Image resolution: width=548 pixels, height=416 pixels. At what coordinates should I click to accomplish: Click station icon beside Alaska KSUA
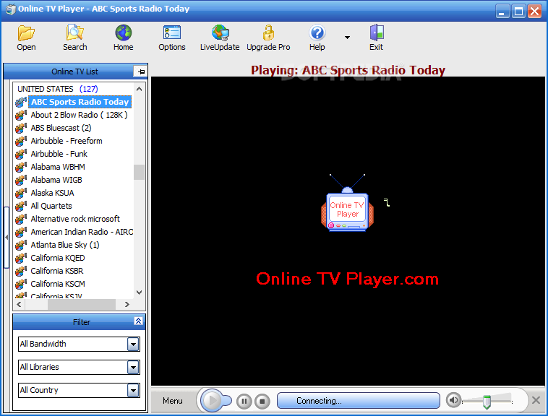point(21,193)
